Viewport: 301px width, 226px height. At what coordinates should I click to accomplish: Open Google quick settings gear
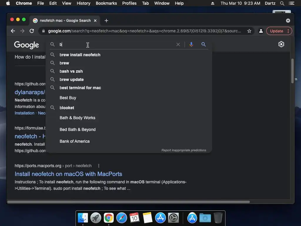click(281, 44)
